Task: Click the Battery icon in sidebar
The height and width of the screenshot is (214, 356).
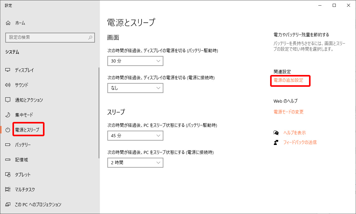Action: point(8,145)
